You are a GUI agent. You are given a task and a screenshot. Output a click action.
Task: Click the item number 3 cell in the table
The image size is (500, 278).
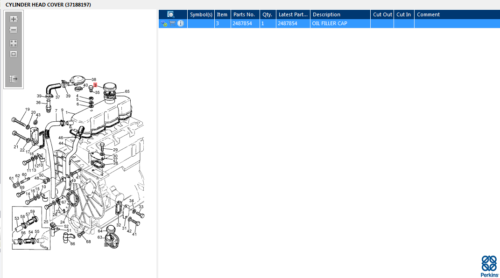[223, 24]
